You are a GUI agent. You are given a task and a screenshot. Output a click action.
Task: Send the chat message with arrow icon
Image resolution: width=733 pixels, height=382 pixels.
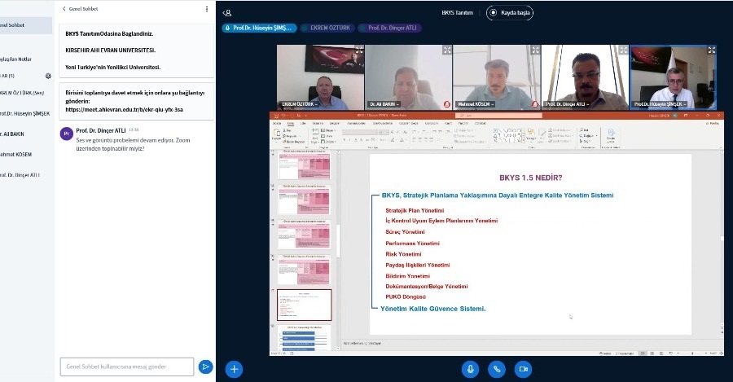(205, 367)
